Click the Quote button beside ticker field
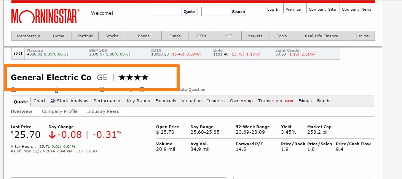 (x=190, y=11)
